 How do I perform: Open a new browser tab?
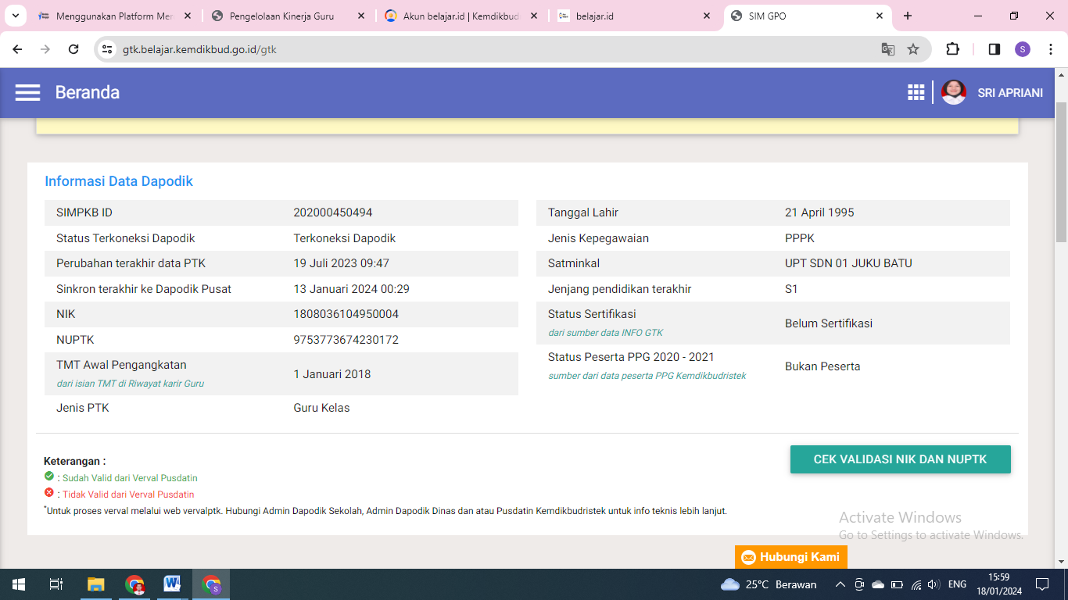(908, 16)
